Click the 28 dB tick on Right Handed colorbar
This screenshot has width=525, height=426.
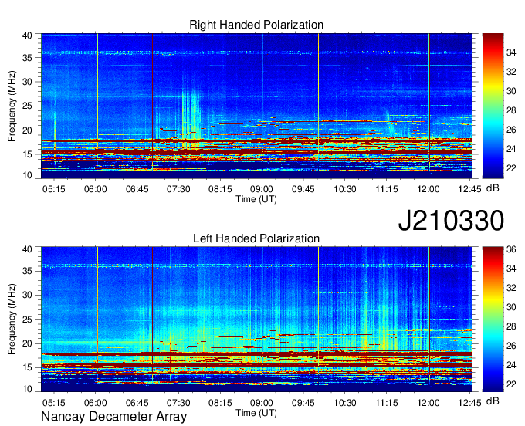(511, 110)
